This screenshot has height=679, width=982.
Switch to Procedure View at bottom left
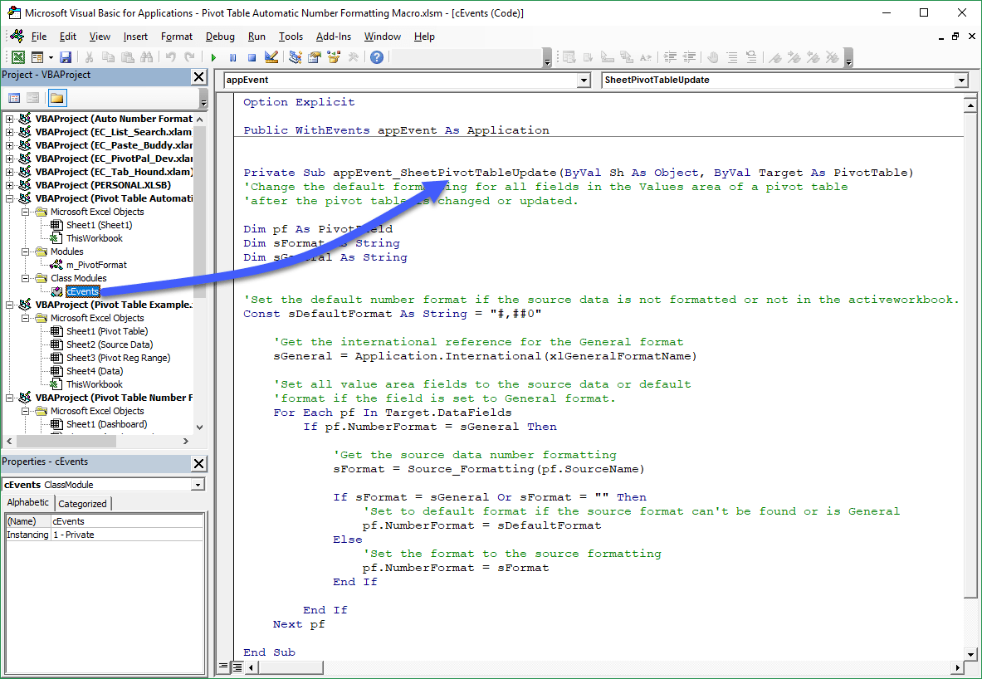click(223, 667)
